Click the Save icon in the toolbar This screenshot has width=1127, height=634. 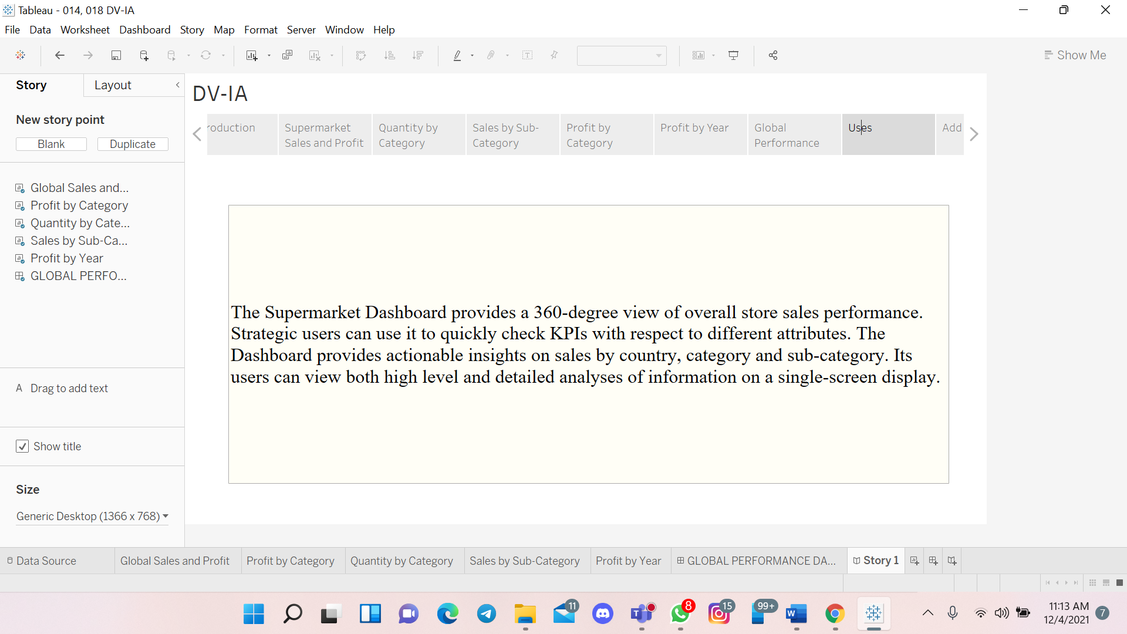tap(116, 55)
